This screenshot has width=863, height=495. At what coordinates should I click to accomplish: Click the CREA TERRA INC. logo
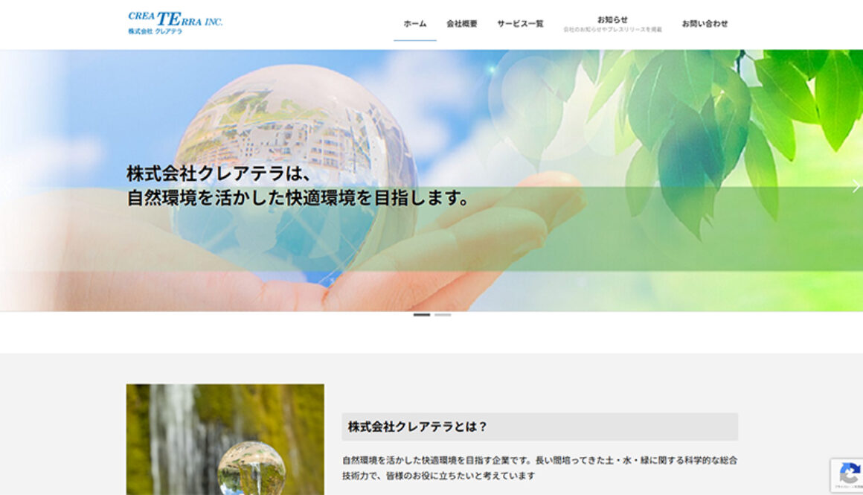tap(175, 19)
